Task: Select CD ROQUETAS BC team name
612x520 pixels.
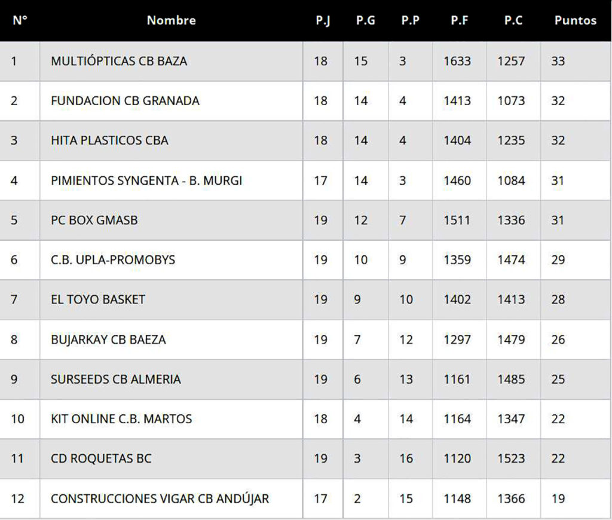Action: pos(101,458)
